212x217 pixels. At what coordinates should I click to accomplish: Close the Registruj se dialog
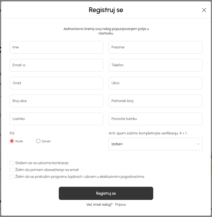point(204,10)
